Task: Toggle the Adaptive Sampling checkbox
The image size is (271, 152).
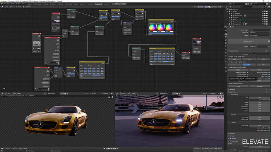Action: coord(269,79)
